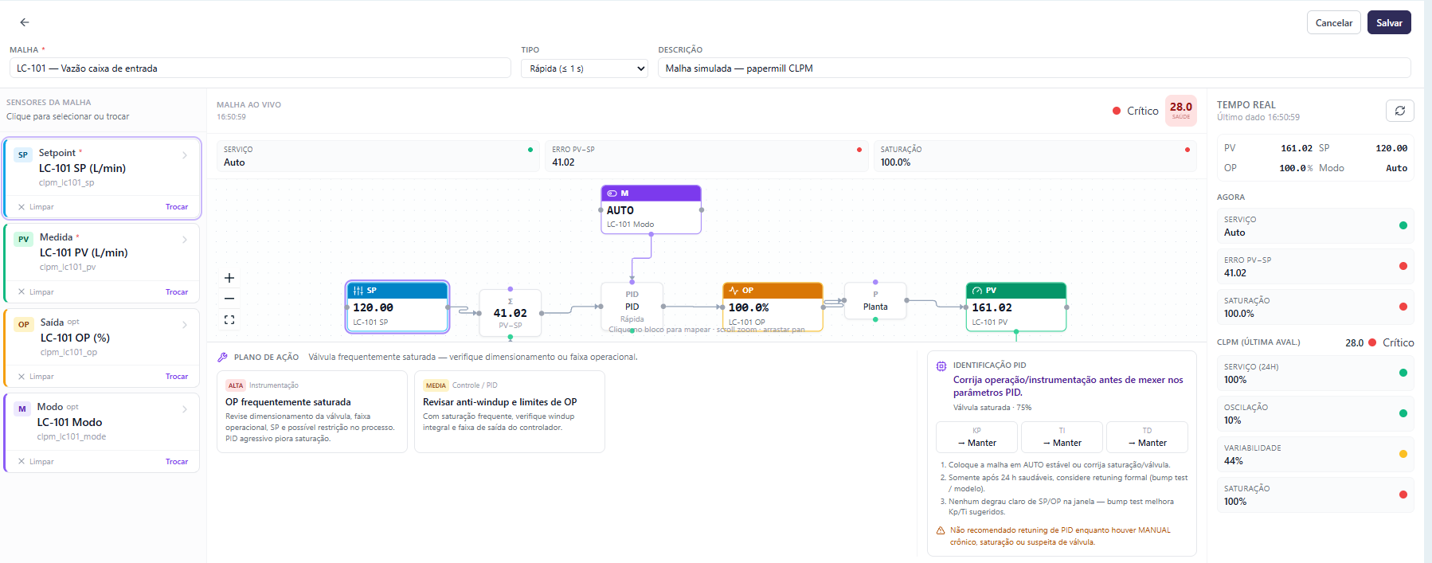
Task: Click the Malha name input field
Action: tap(260, 68)
